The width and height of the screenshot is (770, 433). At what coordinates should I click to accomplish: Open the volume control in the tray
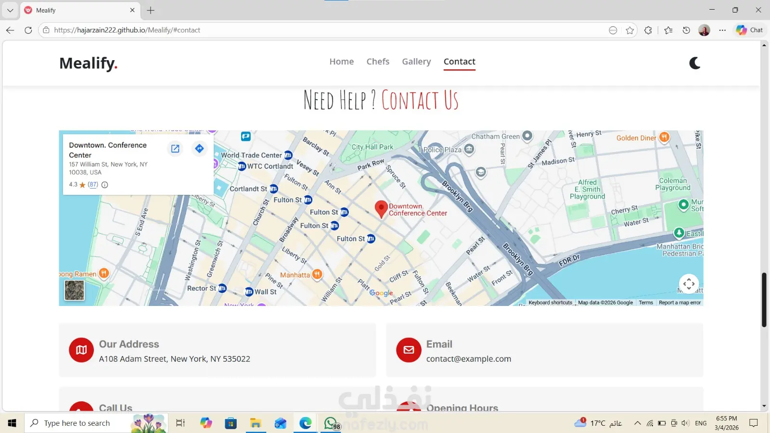point(685,423)
